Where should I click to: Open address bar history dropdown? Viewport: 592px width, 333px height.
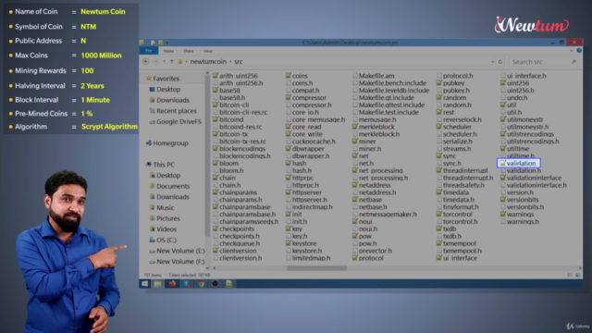pos(492,62)
